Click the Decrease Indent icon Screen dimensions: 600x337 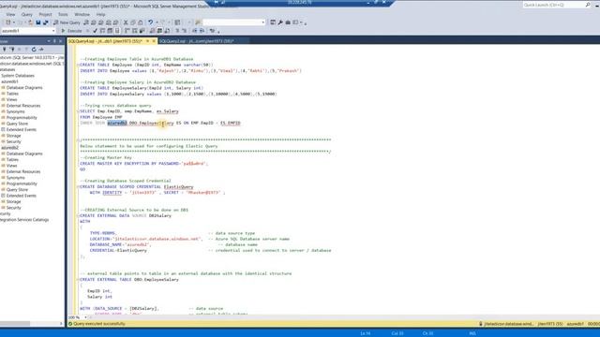pos(195,31)
